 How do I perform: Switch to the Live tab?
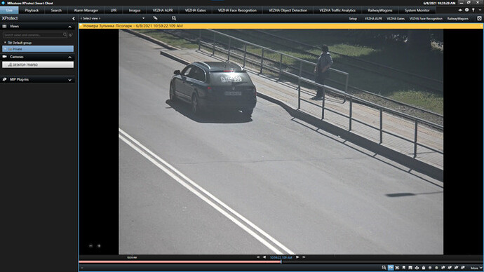9,11
